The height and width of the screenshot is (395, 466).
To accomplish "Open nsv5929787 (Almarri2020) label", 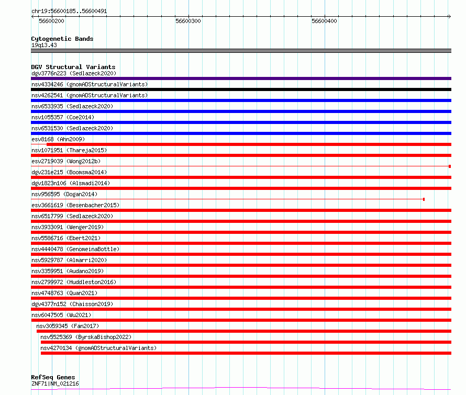I will point(69,260).
